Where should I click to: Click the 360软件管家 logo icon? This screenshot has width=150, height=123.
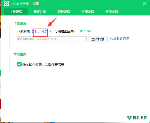[7, 4]
